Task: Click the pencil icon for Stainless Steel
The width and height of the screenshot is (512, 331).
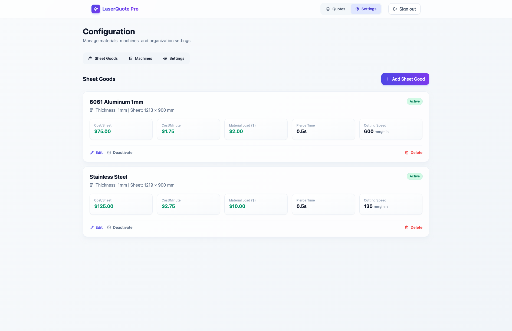Action: pos(92,227)
